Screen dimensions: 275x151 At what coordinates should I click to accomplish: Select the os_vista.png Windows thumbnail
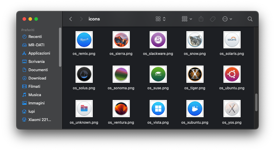point(158,109)
